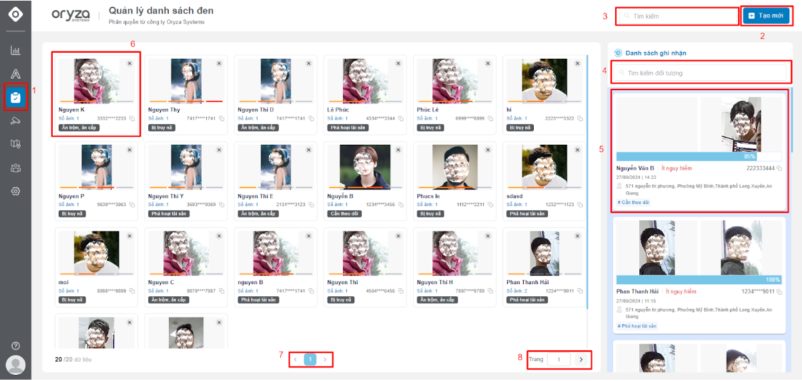This screenshot has height=381, width=802.
Task: Click the Cần theo dõi tag under Nguyễn Văn B
Action: (x=633, y=202)
